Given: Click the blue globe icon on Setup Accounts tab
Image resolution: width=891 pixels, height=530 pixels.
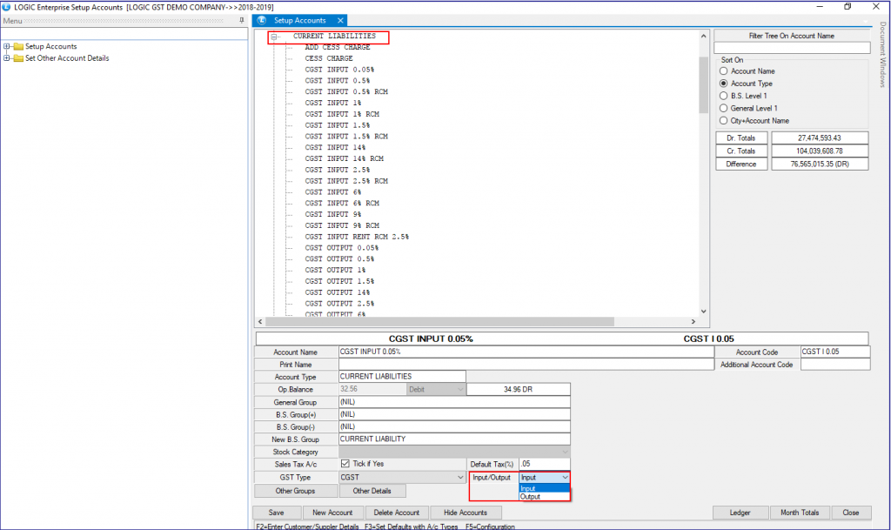Looking at the screenshot, I should coord(259,19).
